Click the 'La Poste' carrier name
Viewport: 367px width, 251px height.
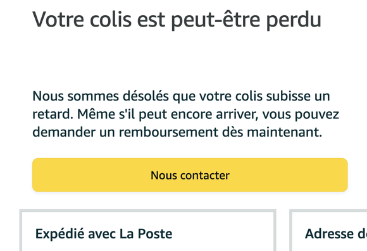pyautogui.click(x=146, y=234)
